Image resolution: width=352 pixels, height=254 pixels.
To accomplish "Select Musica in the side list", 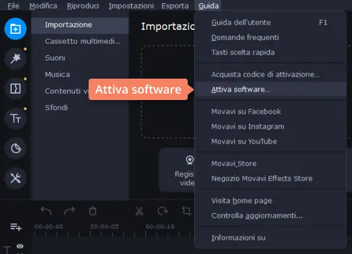I will pyautogui.click(x=80, y=75).
